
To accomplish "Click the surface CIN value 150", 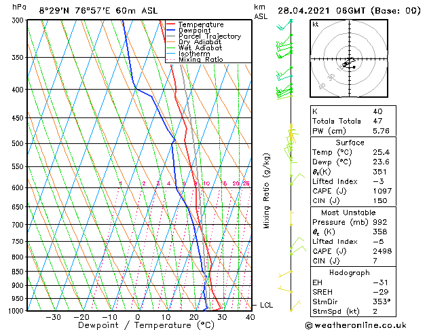I will click(380, 201).
